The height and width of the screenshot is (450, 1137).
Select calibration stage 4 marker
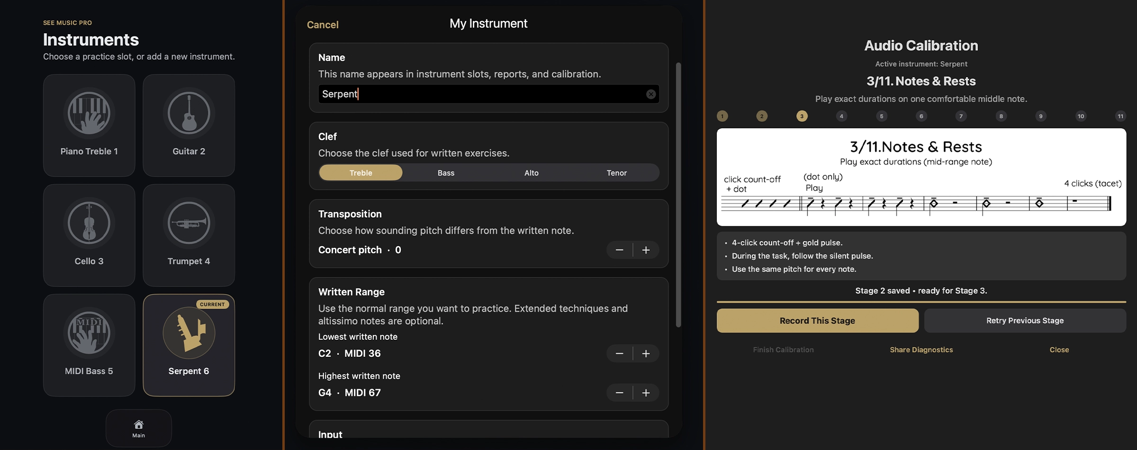coord(841,116)
